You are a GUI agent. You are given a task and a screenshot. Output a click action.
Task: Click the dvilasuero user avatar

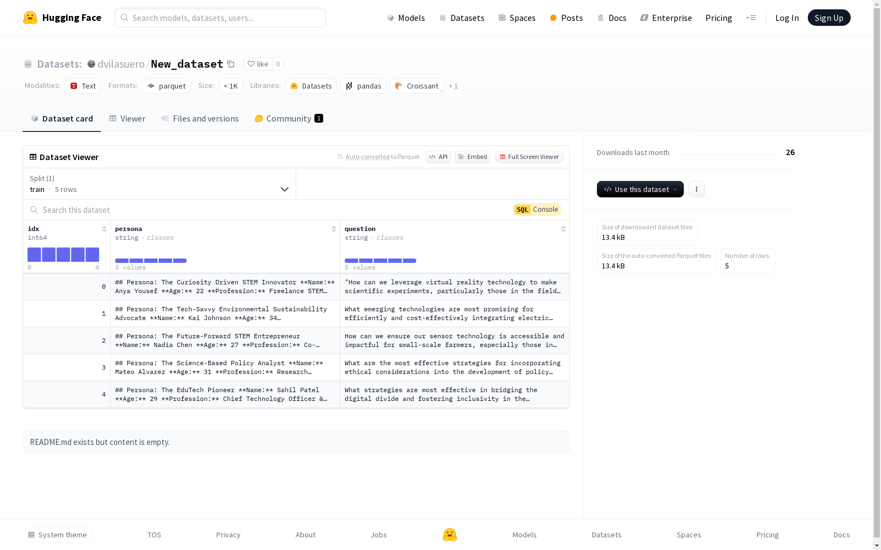91,64
